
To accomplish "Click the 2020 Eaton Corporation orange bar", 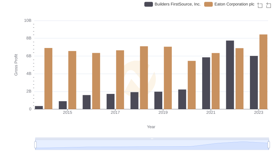I will tap(192, 85).
